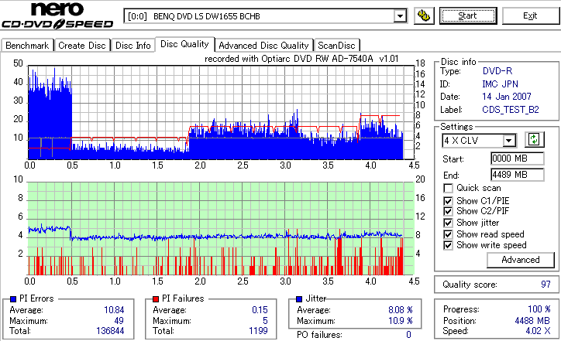Disable Show jitter checkbox
The height and width of the screenshot is (341, 561).
(x=448, y=223)
